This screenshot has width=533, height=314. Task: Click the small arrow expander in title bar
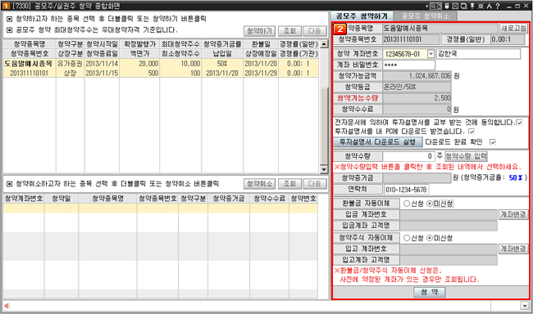click(x=427, y=6)
